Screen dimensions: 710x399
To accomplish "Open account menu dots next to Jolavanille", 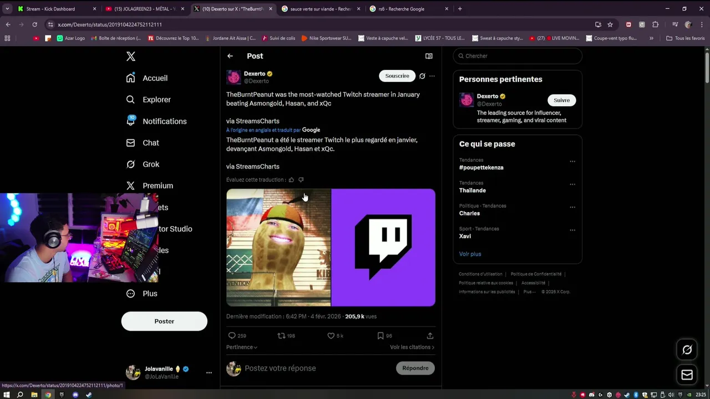I will coord(209,373).
